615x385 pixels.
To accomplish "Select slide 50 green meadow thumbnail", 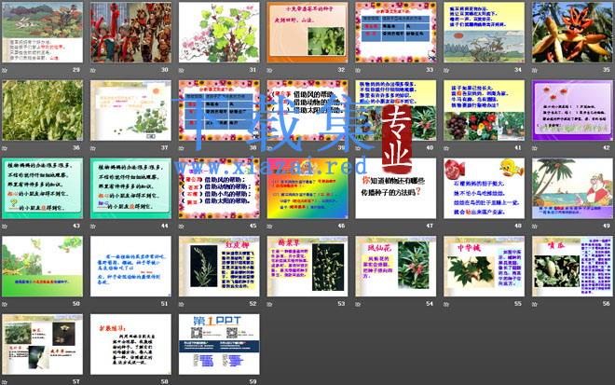I will tap(42, 266).
